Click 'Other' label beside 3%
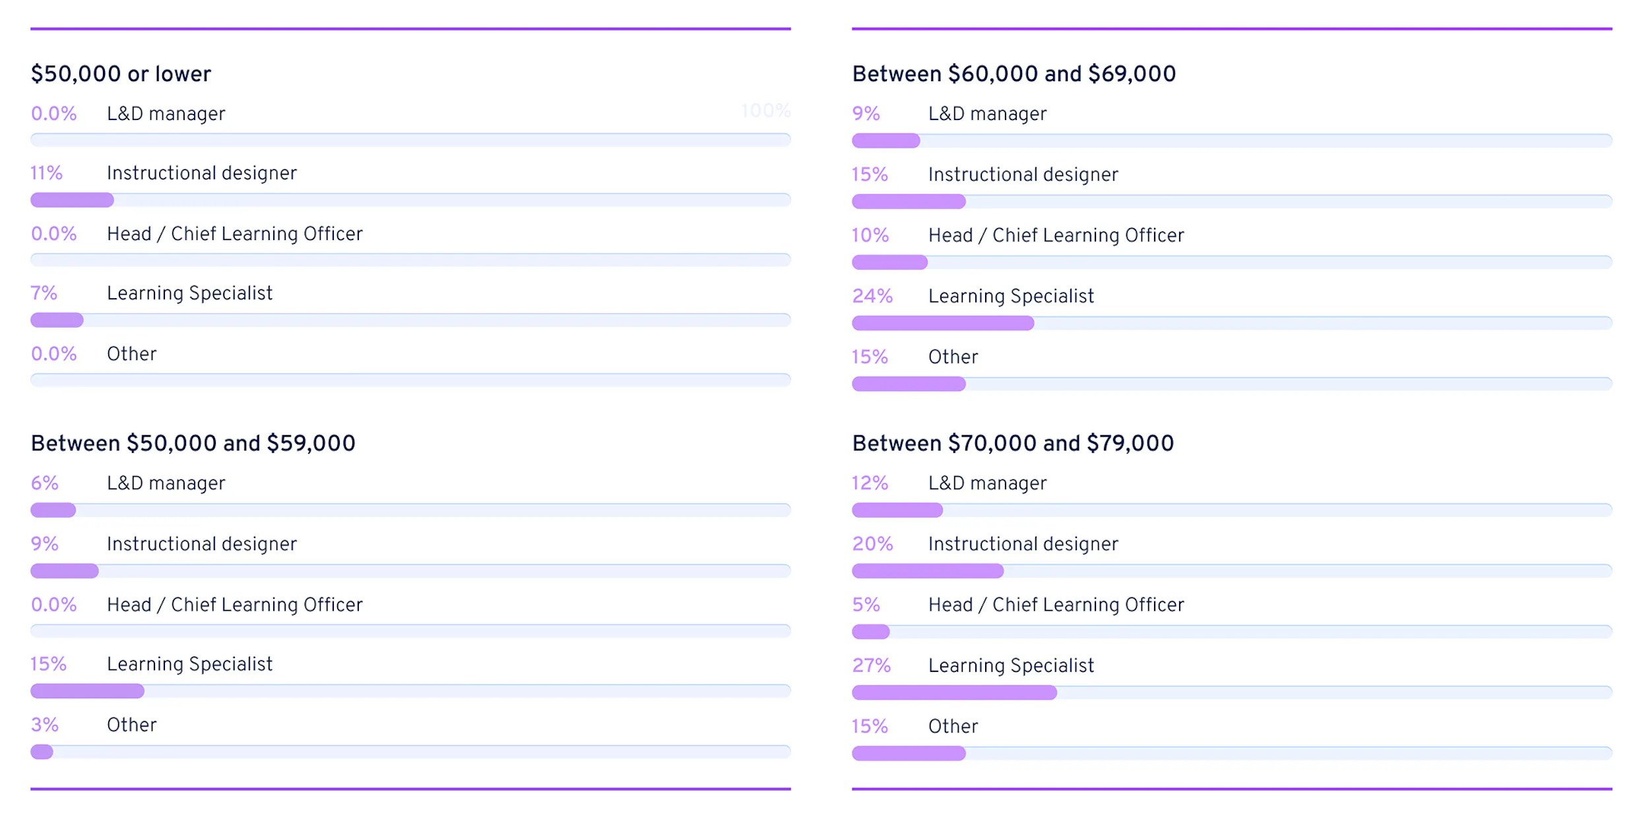 coord(131,725)
